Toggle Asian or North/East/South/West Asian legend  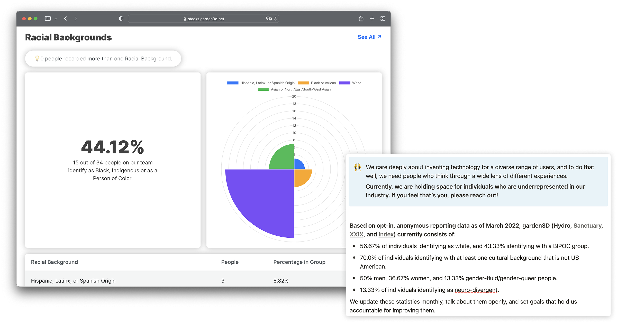tap(294, 89)
